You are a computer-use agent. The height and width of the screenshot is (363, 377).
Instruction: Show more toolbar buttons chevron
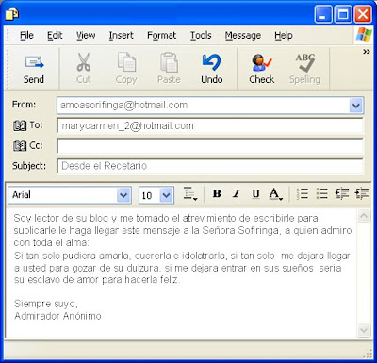pyautogui.click(x=367, y=52)
